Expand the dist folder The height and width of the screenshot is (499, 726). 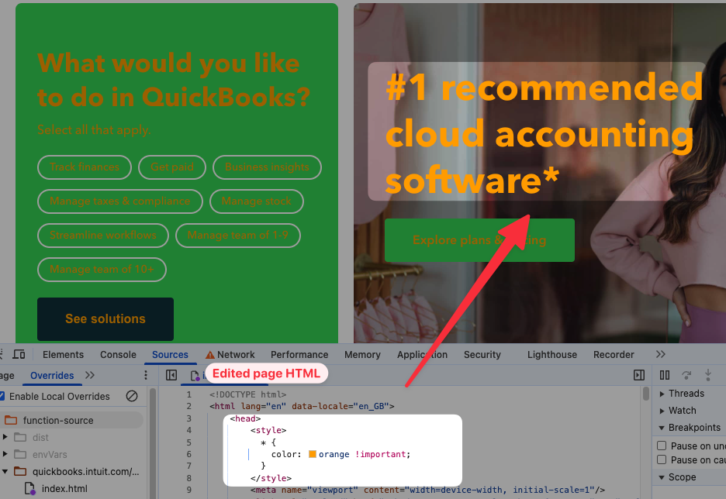[5, 437]
